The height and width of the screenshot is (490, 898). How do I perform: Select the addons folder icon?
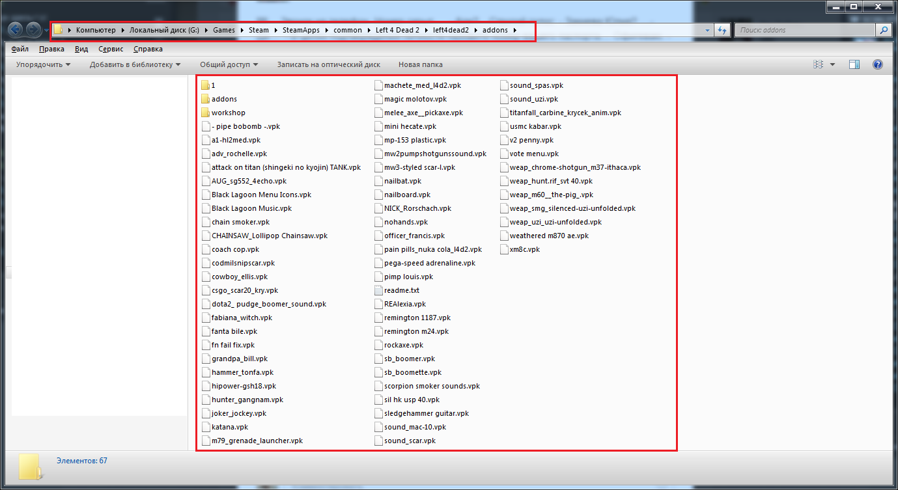click(x=205, y=99)
